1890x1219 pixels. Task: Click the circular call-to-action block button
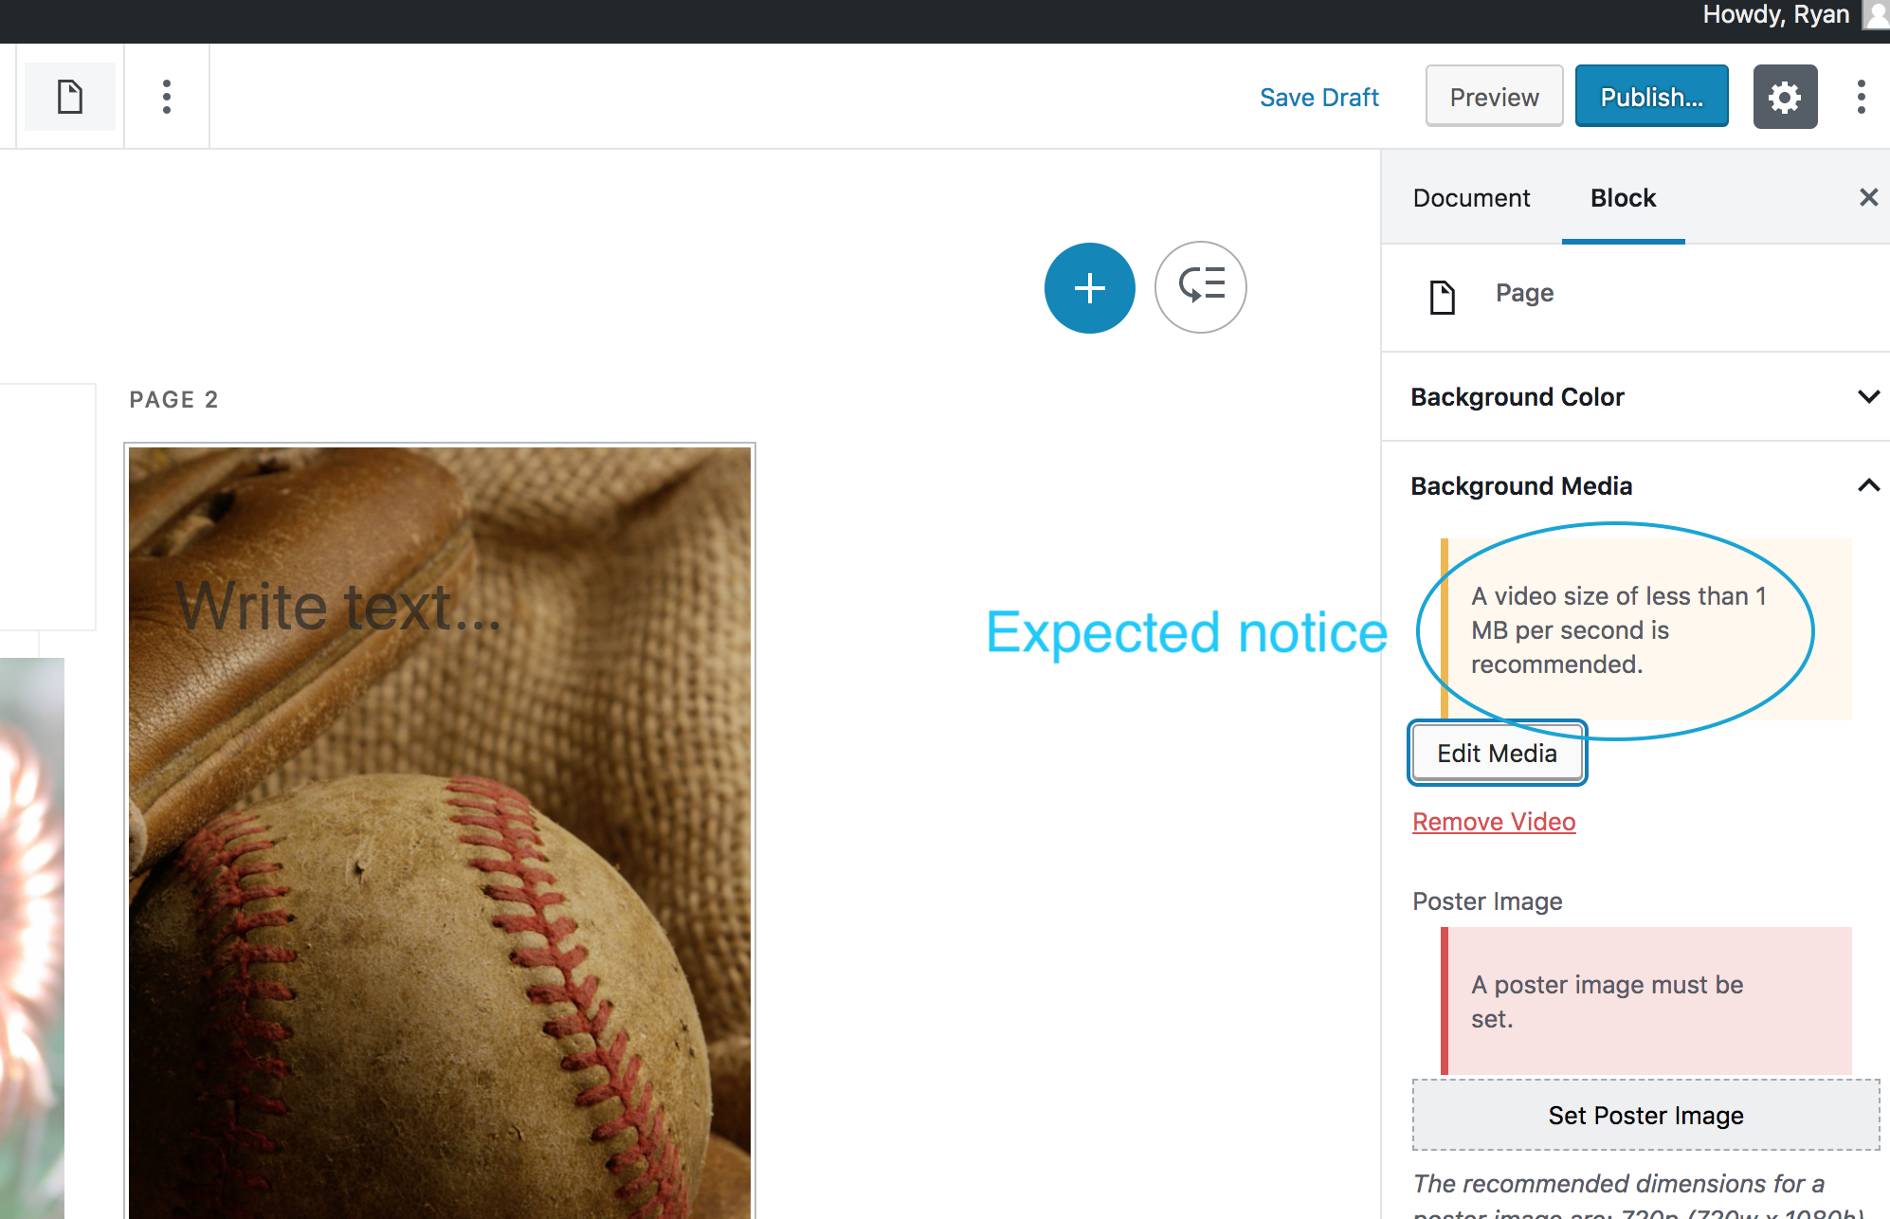tap(1201, 287)
